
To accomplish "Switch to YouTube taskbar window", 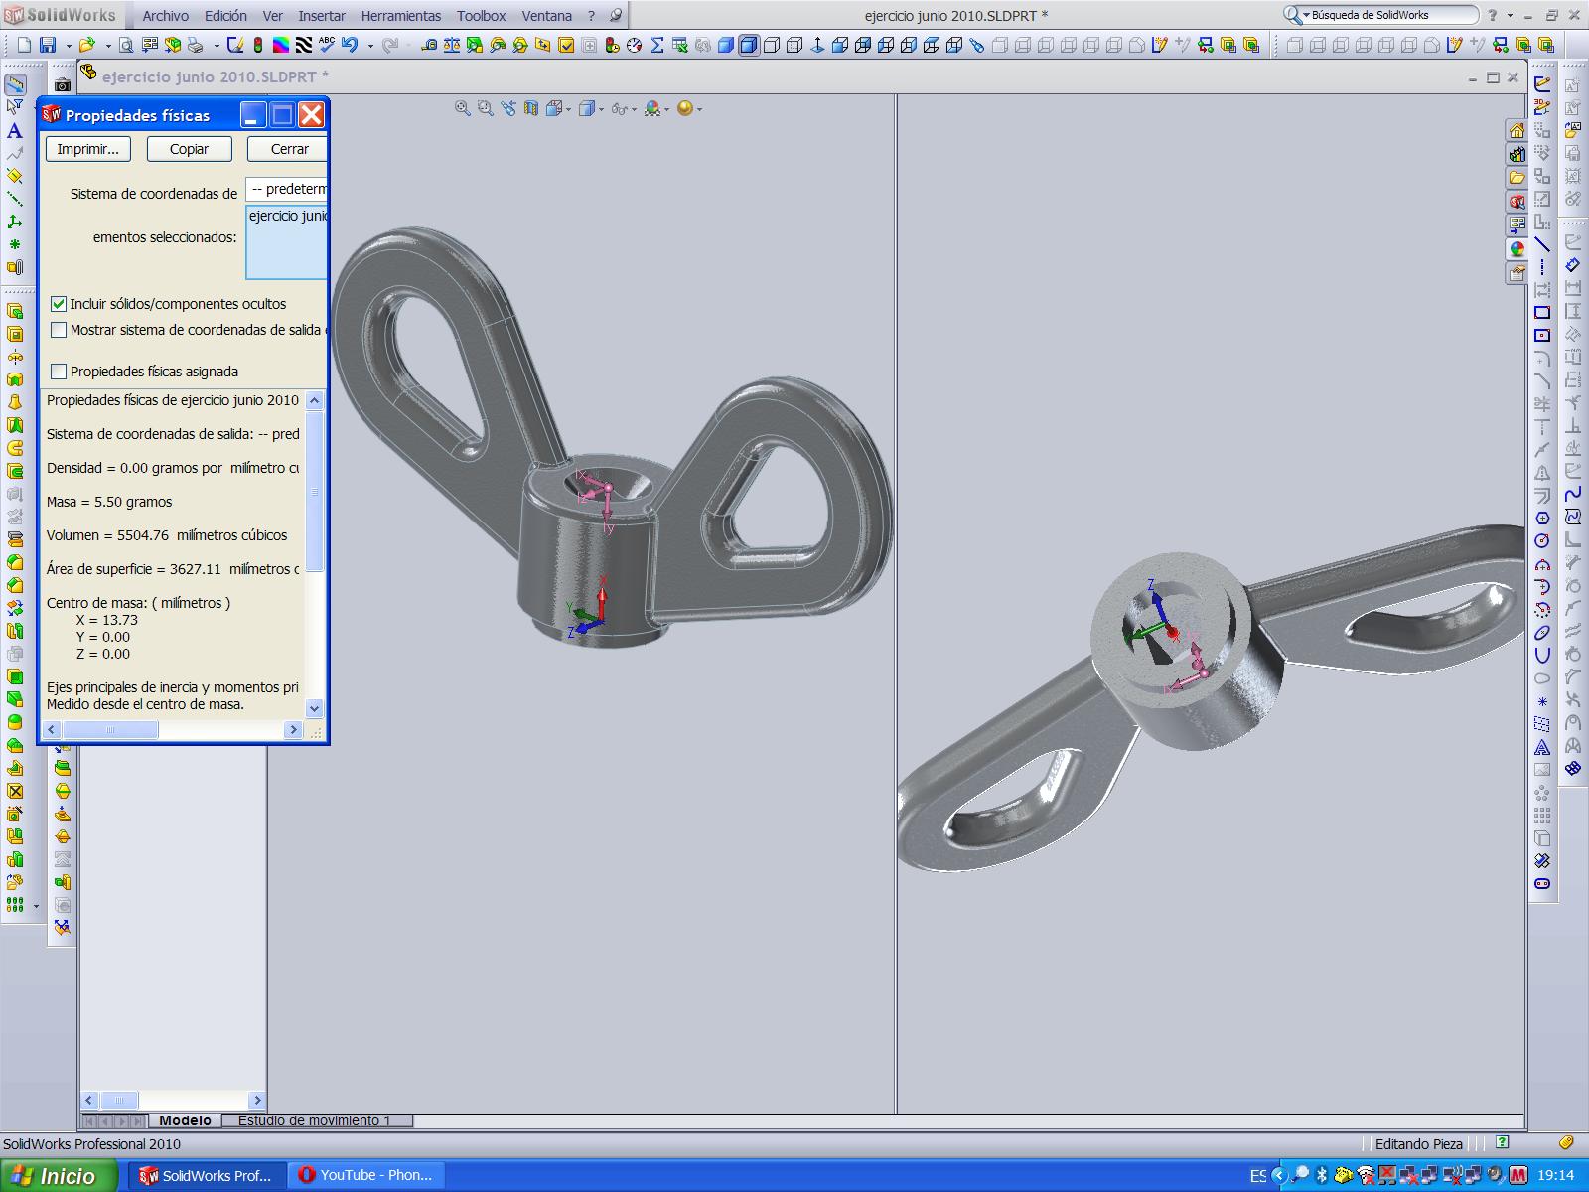I will [x=365, y=1175].
